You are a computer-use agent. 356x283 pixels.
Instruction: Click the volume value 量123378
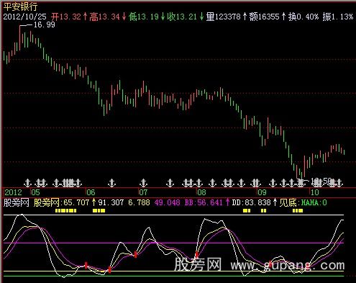(223, 17)
